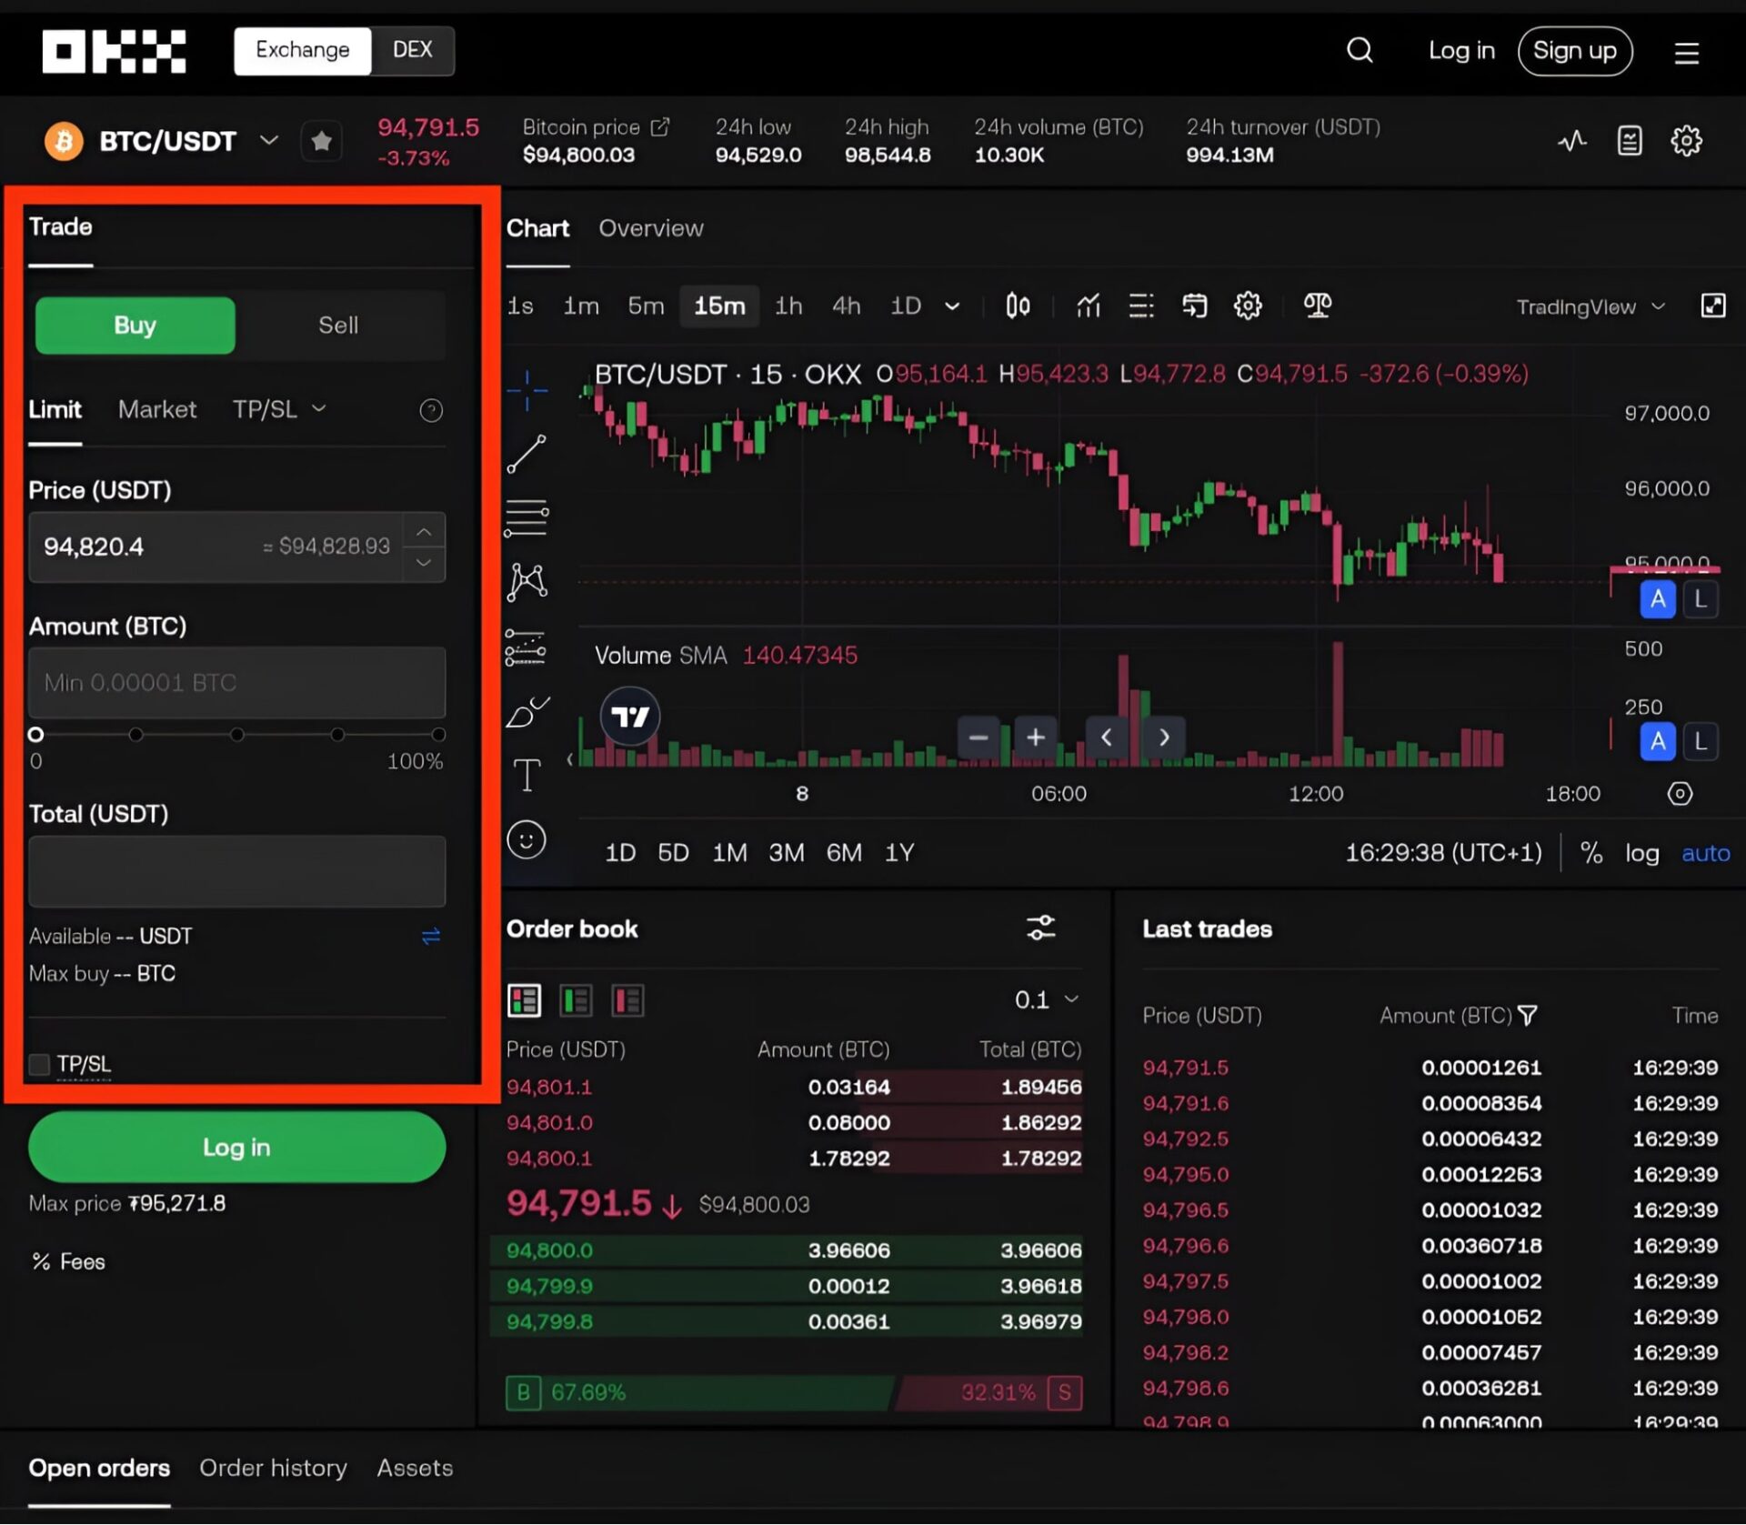Enable the TP/SL checkbox
The width and height of the screenshot is (1746, 1525).
coord(39,1064)
